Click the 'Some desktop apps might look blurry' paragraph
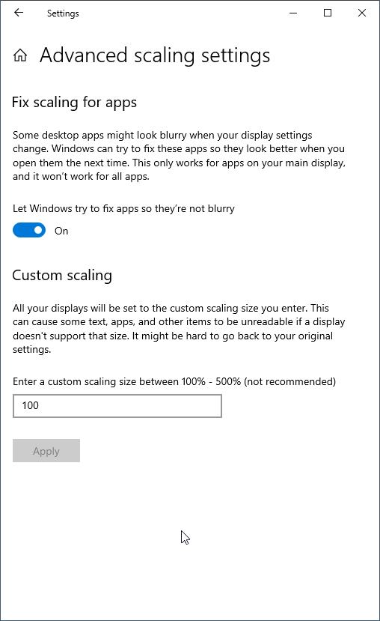This screenshot has height=621, width=380. tap(179, 156)
